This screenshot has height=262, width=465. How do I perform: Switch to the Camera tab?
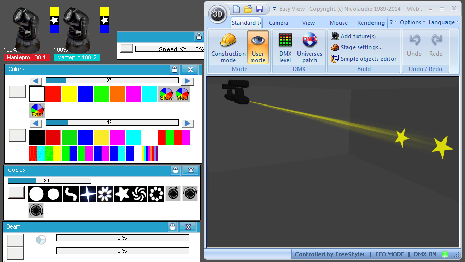click(278, 23)
